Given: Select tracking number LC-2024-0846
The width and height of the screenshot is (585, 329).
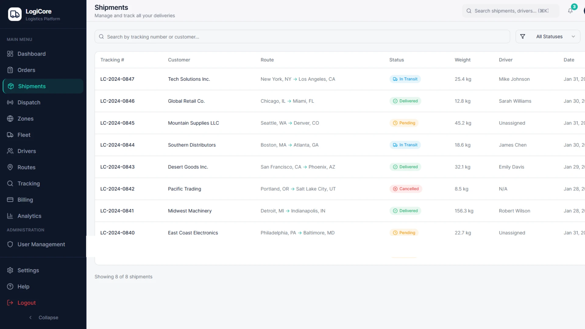Looking at the screenshot, I should 117,101.
